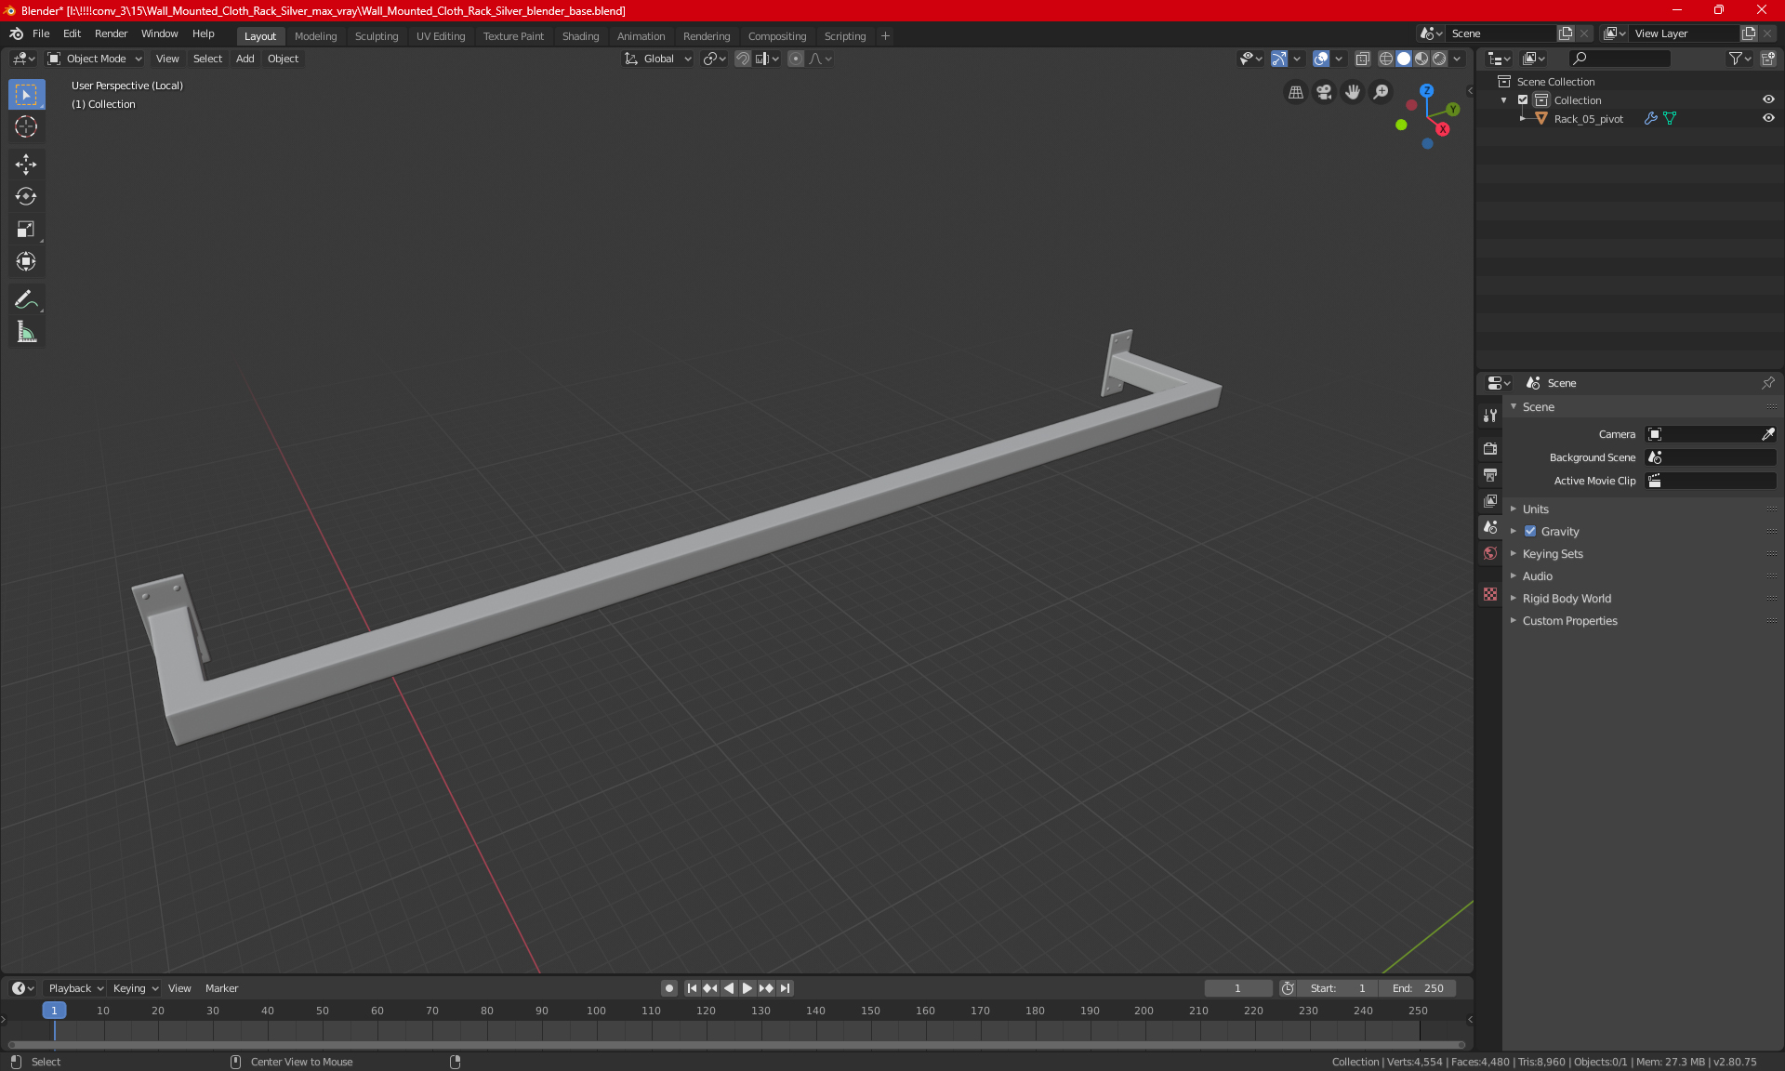Open the shading options dropdown arrow
The image size is (1785, 1071).
click(x=1457, y=59)
